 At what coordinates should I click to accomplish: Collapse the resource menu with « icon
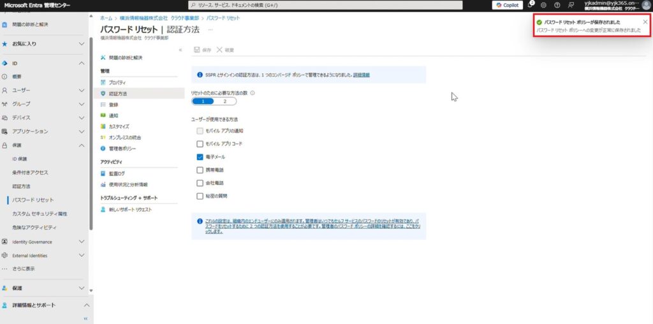(180, 50)
